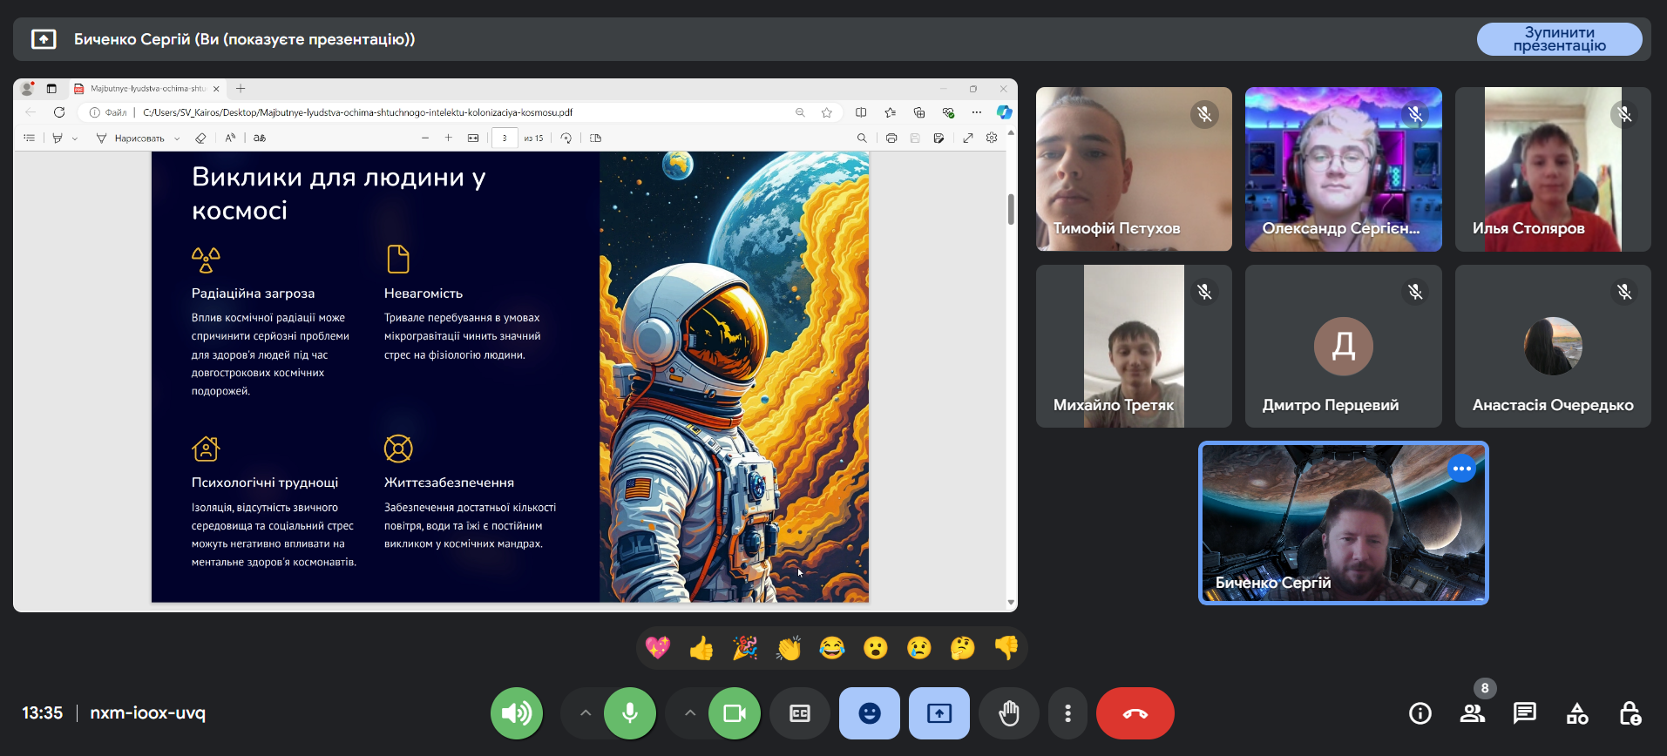Image resolution: width=1667 pixels, height=756 pixels.
Task: Open the chat panel icon
Action: click(1524, 713)
